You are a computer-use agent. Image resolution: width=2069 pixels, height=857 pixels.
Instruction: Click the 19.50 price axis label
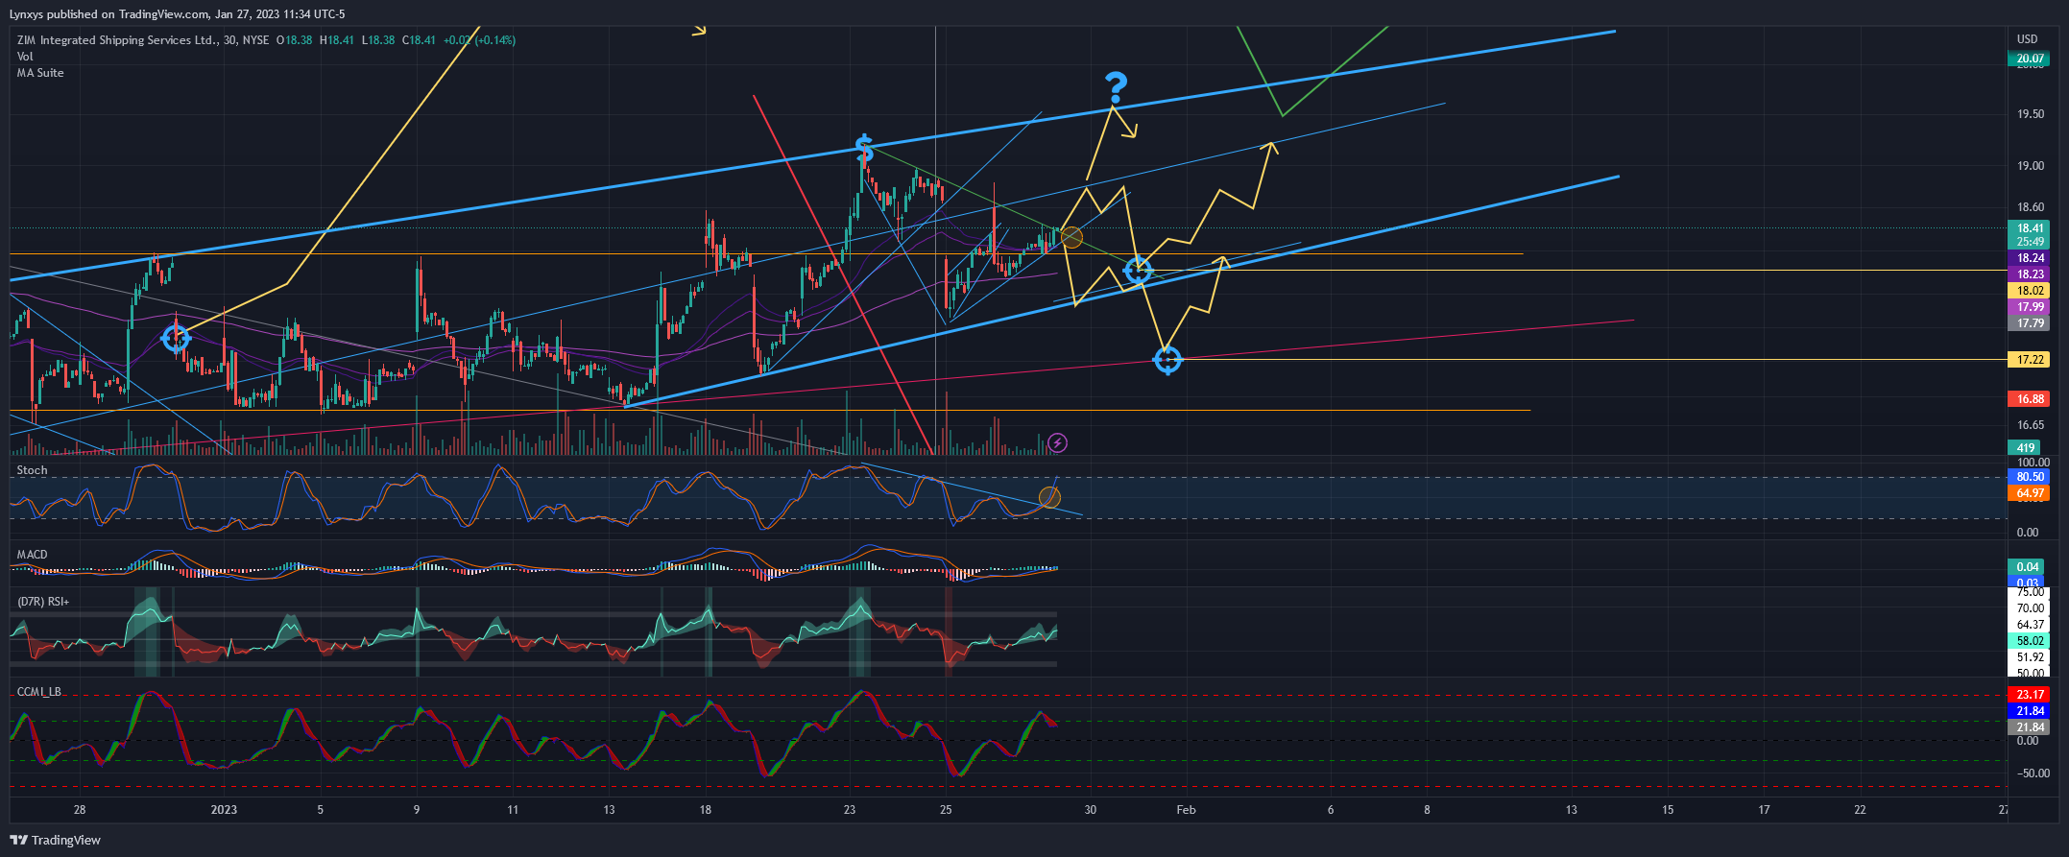pyautogui.click(x=2030, y=114)
